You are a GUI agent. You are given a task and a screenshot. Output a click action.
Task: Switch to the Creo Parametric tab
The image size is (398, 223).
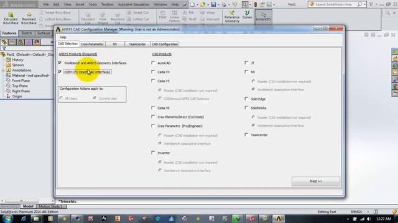(92, 44)
